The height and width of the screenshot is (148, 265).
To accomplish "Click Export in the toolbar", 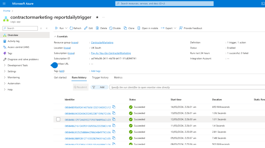I will 167,28.
